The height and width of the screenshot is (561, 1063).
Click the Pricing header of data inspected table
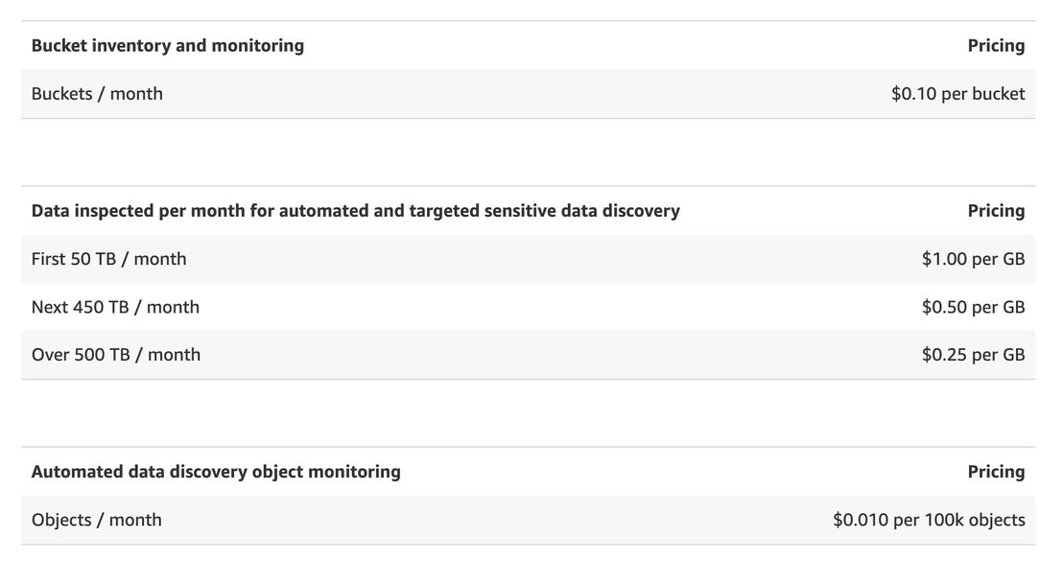click(996, 211)
